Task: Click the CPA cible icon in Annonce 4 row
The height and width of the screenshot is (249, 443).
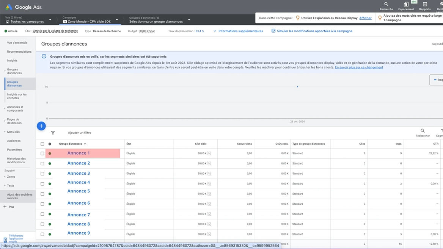Action: [x=209, y=183]
